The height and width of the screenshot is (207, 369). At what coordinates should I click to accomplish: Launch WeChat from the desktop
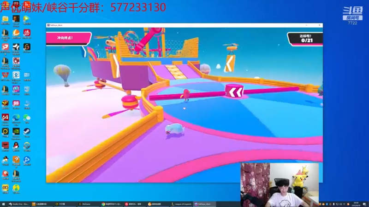coord(27,118)
